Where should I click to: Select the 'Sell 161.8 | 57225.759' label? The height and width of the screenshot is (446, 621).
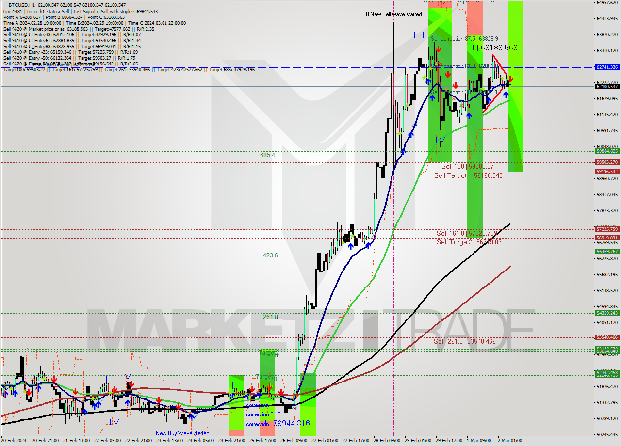click(x=467, y=233)
